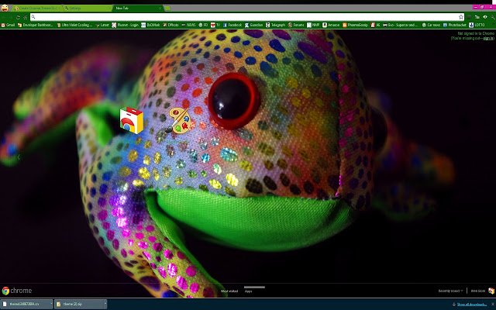The width and height of the screenshot is (496, 310).
Task: Open the Web Store link at bottom
Action: click(x=482, y=291)
